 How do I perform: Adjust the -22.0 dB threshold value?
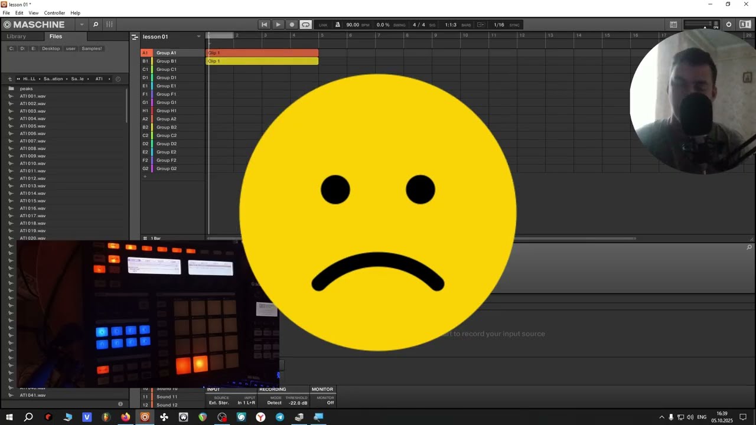click(x=298, y=403)
